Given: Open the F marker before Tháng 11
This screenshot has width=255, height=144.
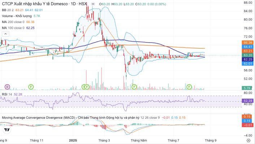Looking at the screenshot, I should click(x=31, y=87).
